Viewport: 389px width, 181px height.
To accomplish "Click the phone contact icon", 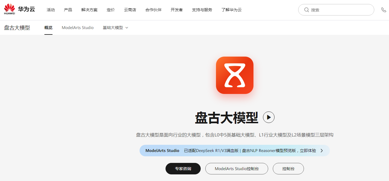I will click(384, 9).
